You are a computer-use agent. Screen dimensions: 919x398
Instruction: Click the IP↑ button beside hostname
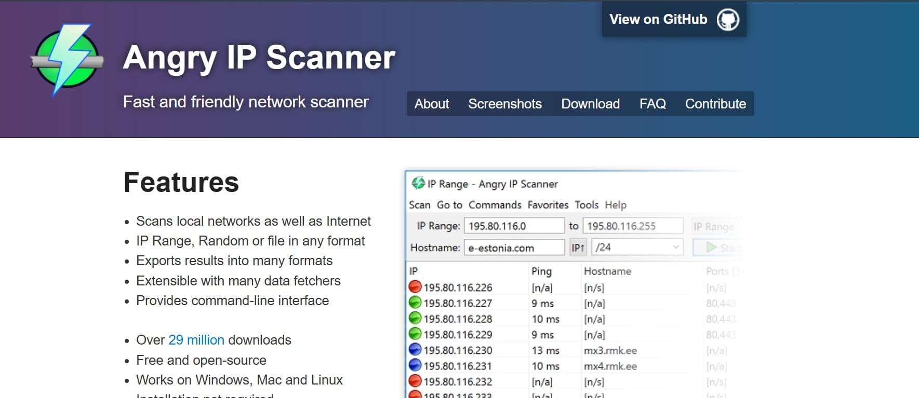(x=578, y=248)
